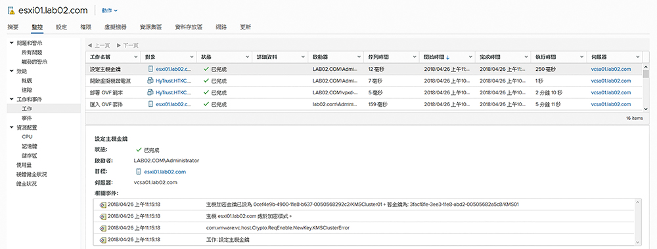The image size is (657, 249).
Task: Open vcsa01.lab02.com server link in first row
Action: pyautogui.click(x=611, y=69)
